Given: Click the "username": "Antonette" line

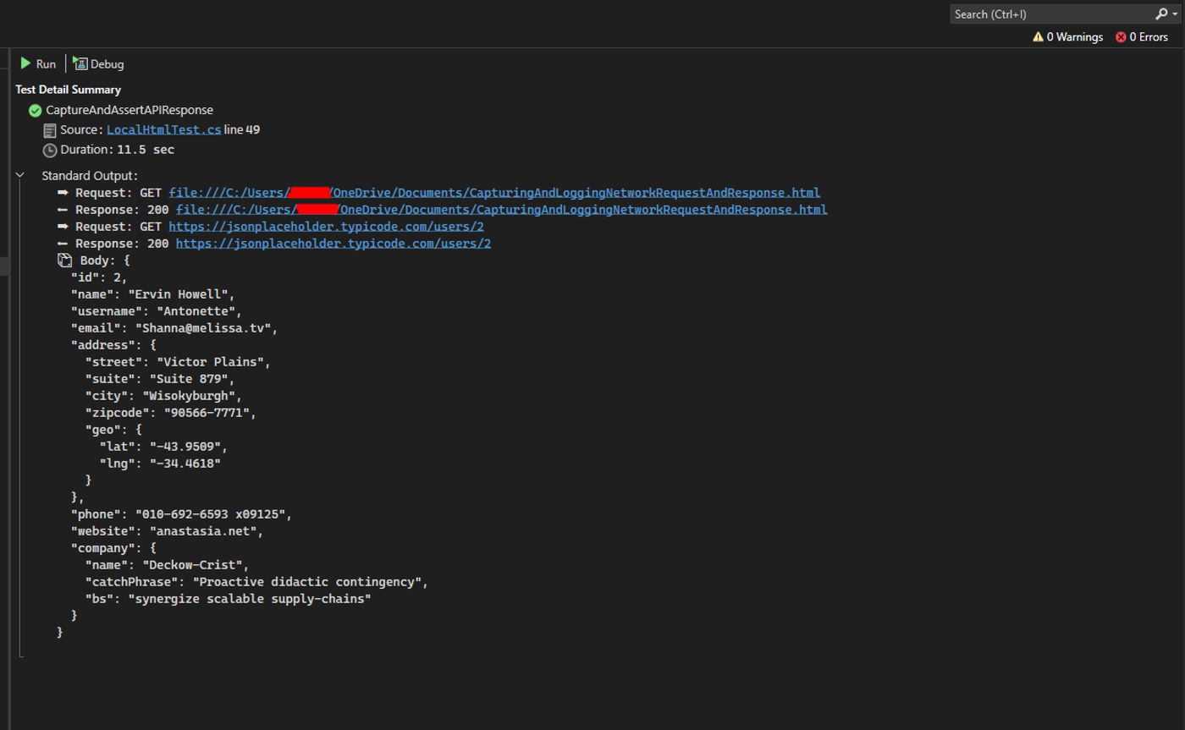Looking at the screenshot, I should (x=157, y=311).
